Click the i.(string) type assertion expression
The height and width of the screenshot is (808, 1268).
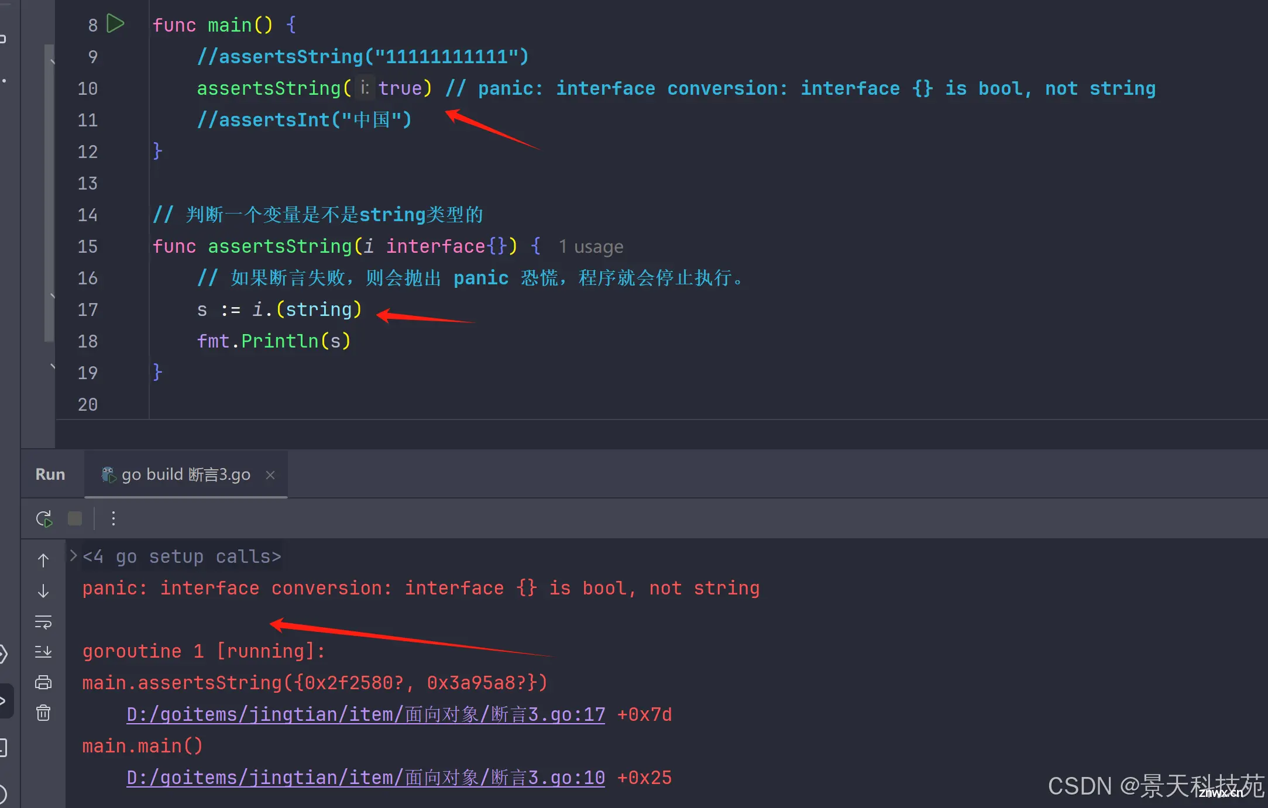(307, 310)
